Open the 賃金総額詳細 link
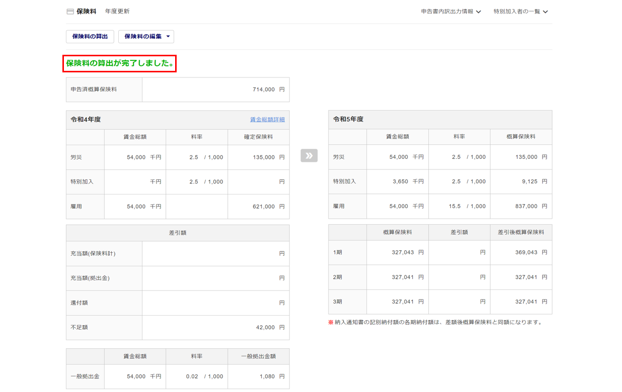This screenshot has width=622, height=392. [x=267, y=120]
